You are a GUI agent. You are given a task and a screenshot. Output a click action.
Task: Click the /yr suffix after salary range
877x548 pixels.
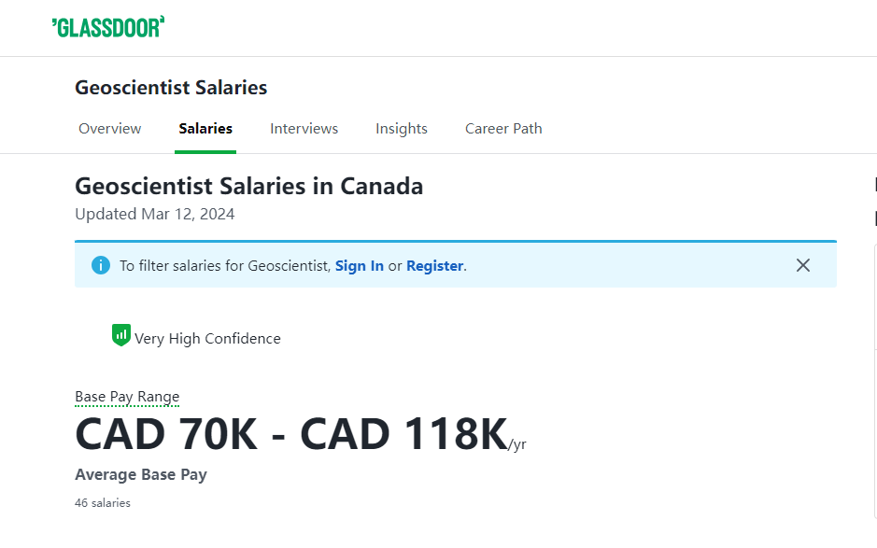517,444
